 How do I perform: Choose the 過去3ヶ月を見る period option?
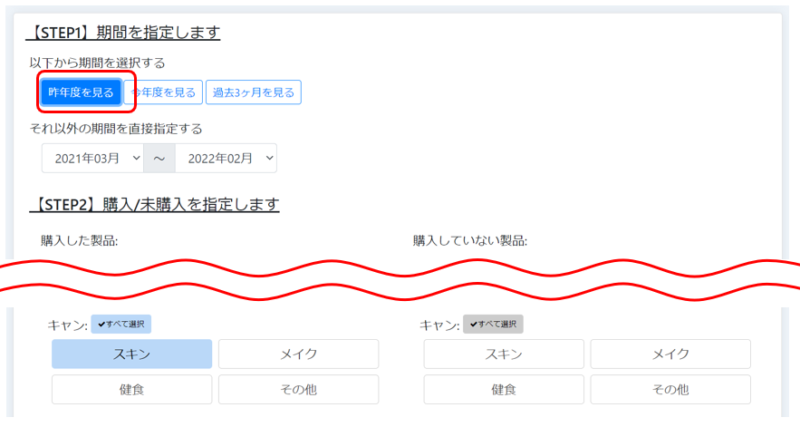point(254,92)
